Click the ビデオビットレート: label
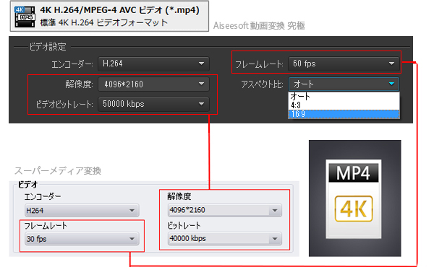This screenshot has width=434, height=267. tap(64, 105)
